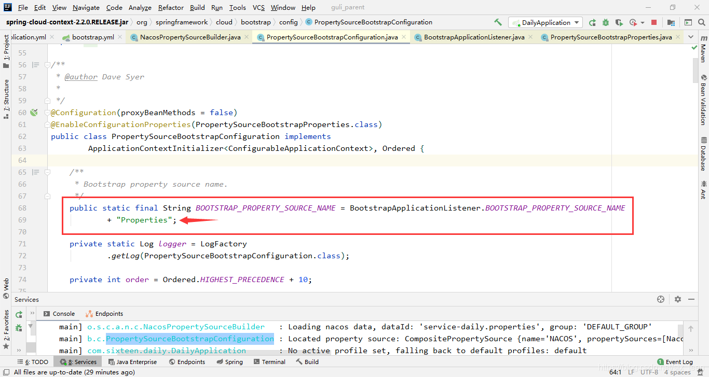Open Search Everywhere with the magnifier icon
The image size is (709, 377).
click(x=702, y=22)
